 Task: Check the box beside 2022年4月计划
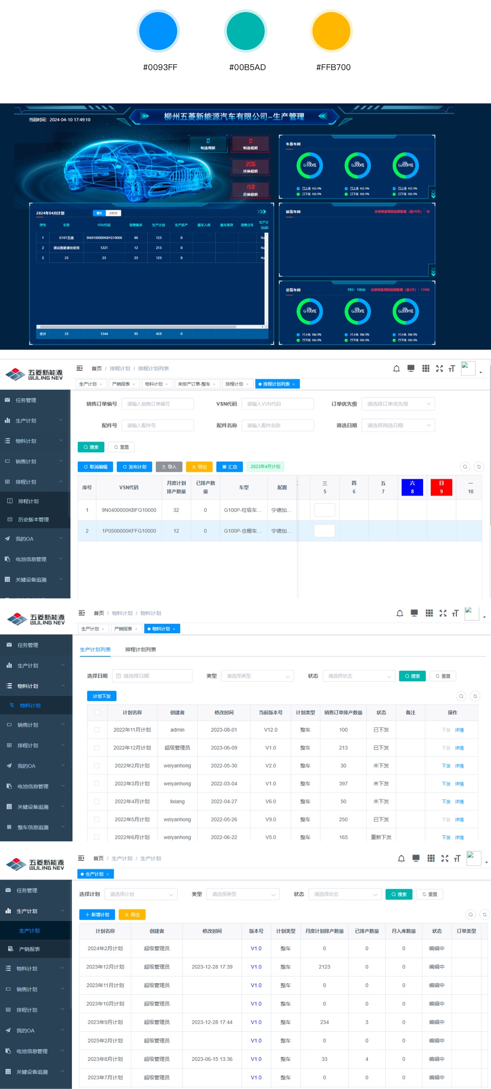tap(97, 801)
